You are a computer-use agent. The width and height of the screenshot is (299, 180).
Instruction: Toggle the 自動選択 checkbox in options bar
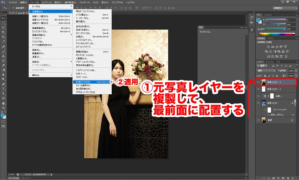[x=13, y=8]
